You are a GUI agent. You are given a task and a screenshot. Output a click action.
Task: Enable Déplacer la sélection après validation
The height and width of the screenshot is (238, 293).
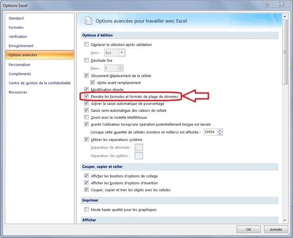pos(86,44)
